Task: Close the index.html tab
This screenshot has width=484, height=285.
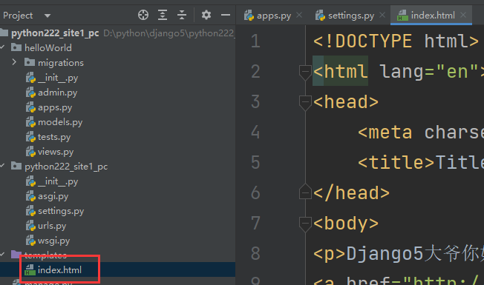Action: click(x=463, y=15)
